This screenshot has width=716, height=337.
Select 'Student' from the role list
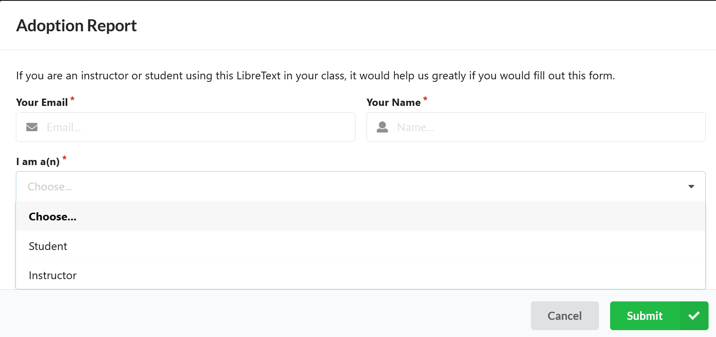point(48,247)
